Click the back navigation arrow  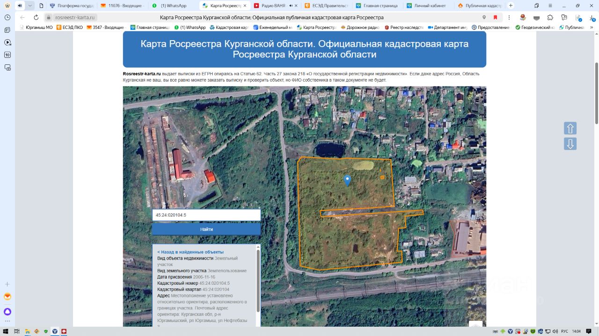(22, 17)
